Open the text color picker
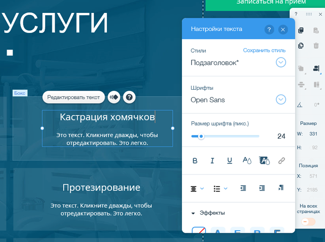This screenshot has width=325, height=242. click(x=247, y=161)
